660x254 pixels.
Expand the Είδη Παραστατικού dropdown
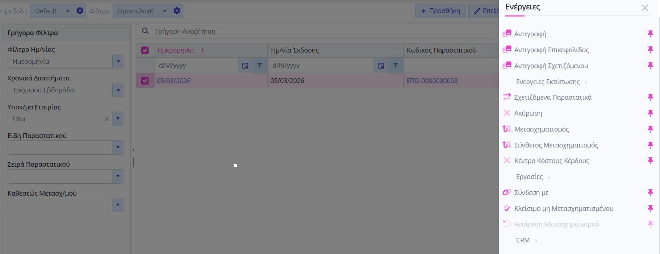(118, 147)
